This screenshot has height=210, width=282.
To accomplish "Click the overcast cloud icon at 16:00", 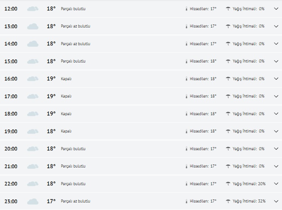I will pos(33,79).
